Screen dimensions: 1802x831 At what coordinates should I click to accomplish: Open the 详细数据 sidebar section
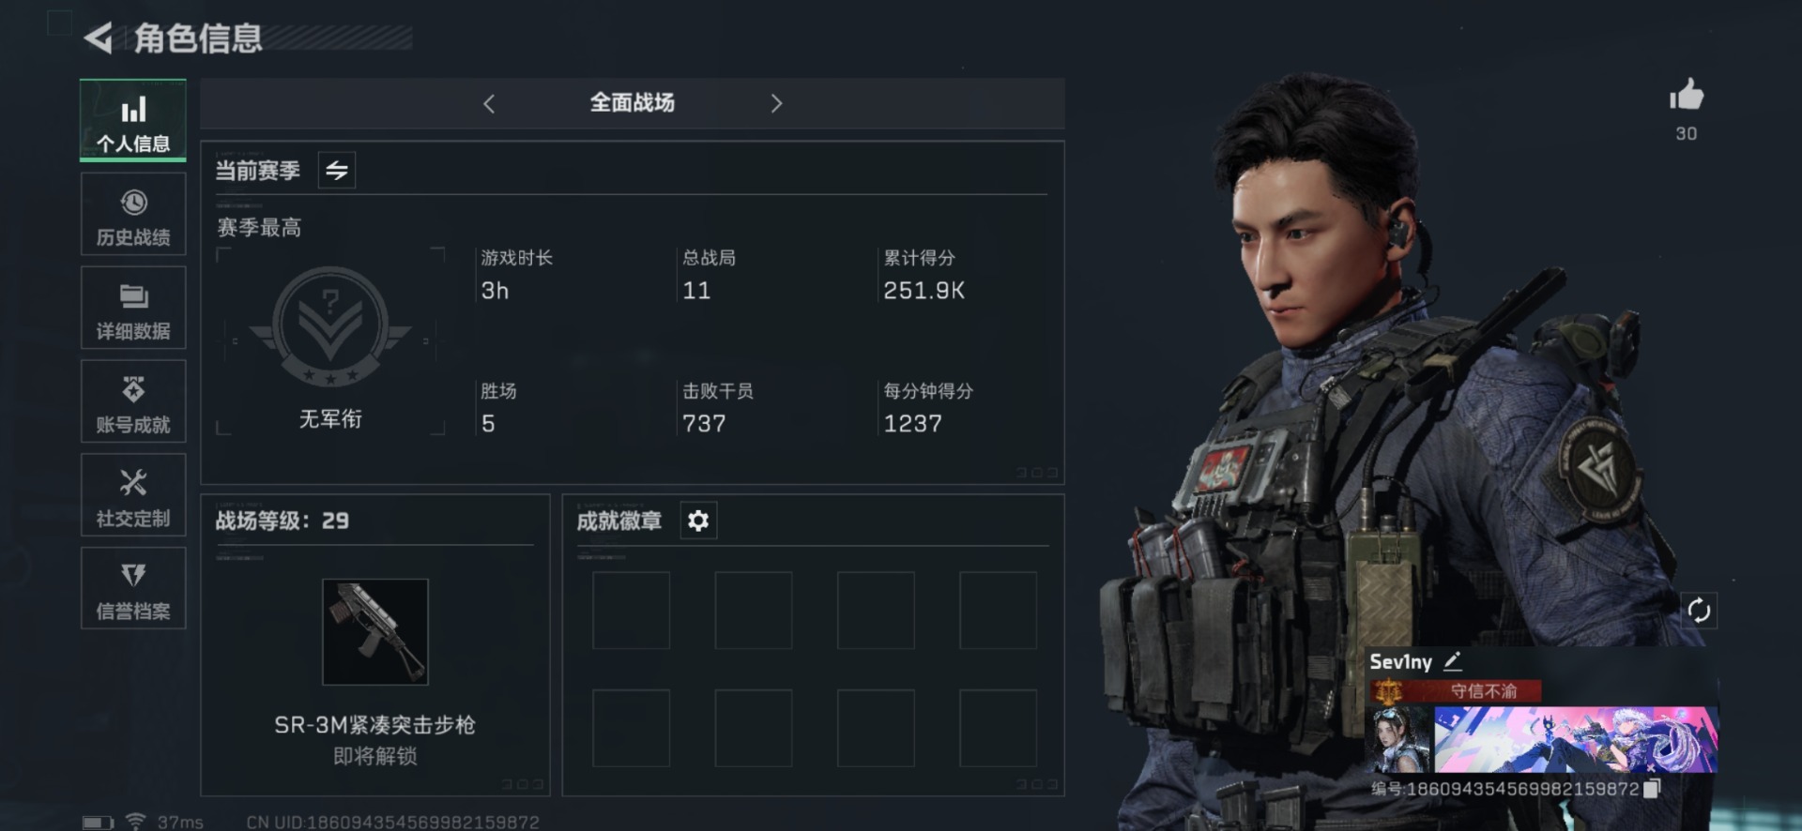click(133, 309)
